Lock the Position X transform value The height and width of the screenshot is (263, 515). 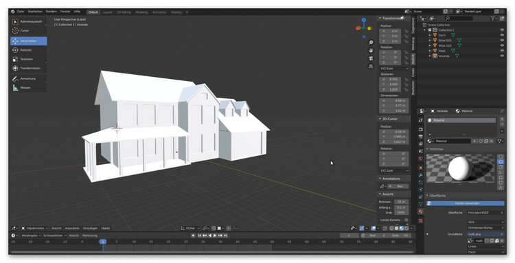click(407, 31)
